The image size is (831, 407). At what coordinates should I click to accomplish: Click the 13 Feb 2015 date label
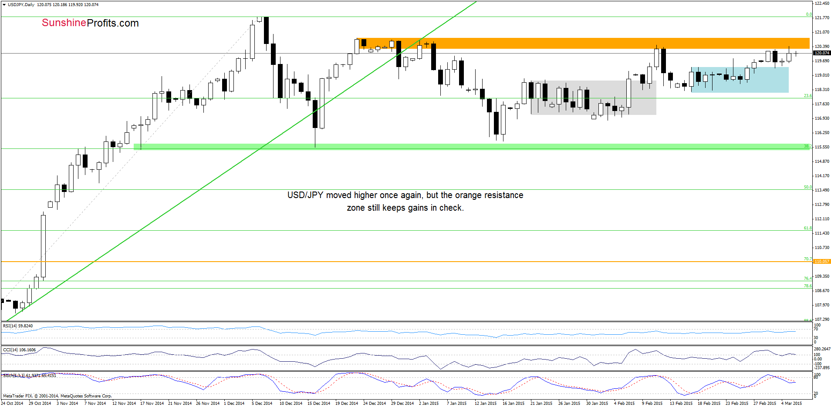coord(681,404)
